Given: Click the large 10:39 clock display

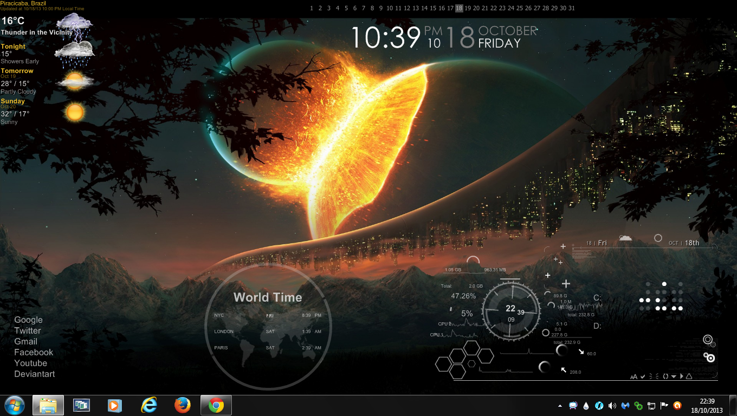Looking at the screenshot, I should point(386,38).
